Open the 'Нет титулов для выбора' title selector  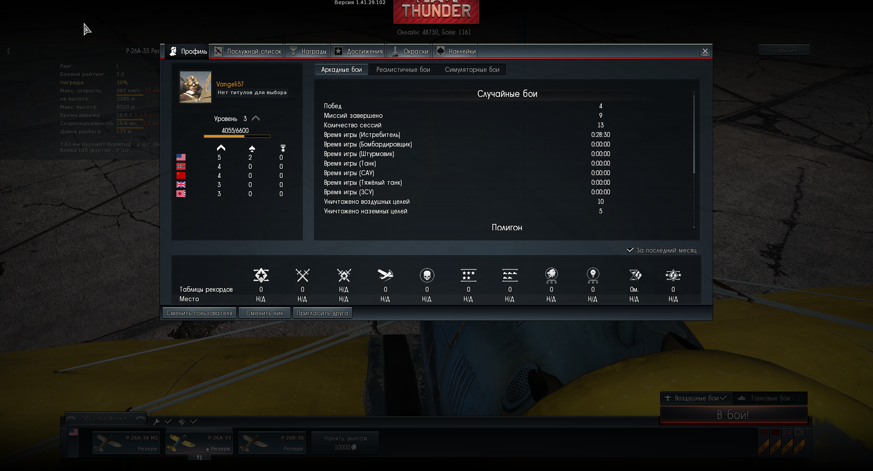pyautogui.click(x=252, y=92)
